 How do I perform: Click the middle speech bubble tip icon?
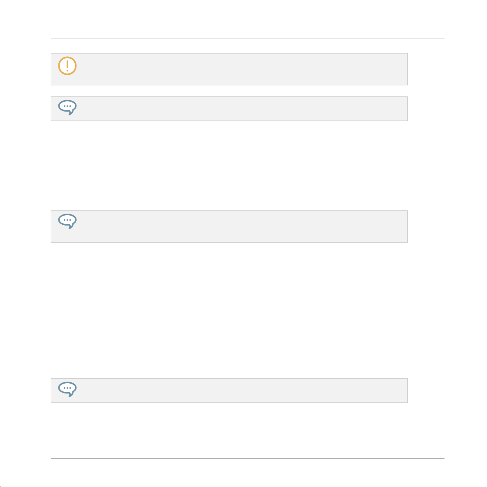67,221
